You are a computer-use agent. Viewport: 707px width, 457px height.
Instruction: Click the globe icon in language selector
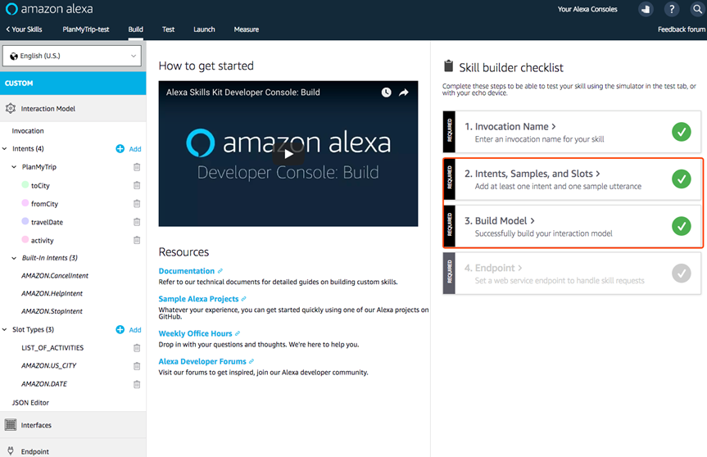point(14,56)
